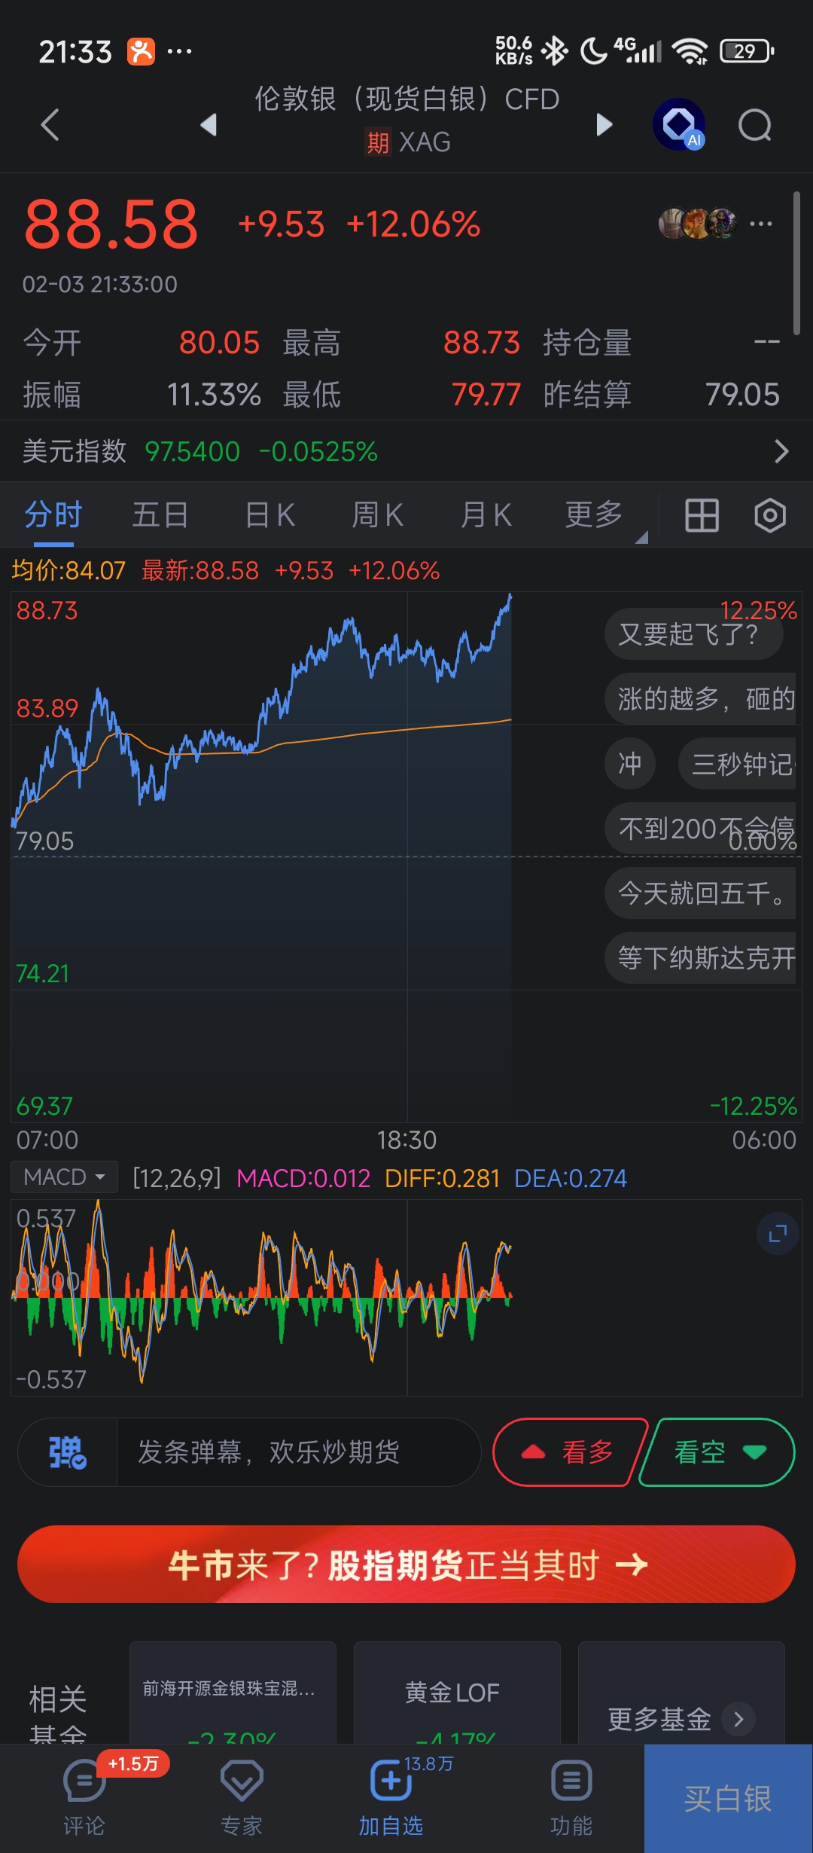The image size is (813, 1853).
Task: Tap the 期 XAG symbol label
Action: click(x=407, y=142)
